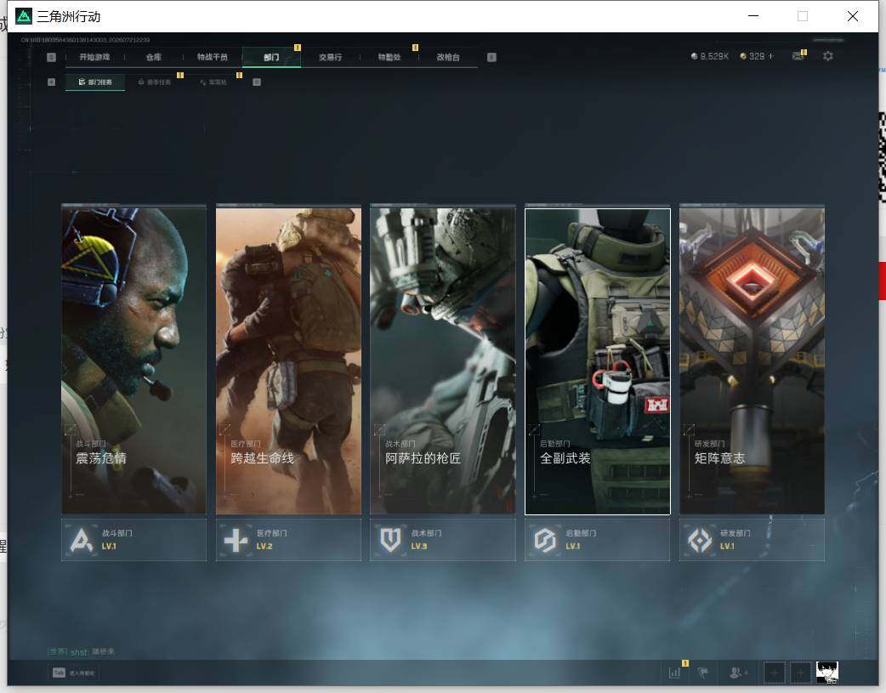
Task: Click the first empty squad slot plus
Action: click(774, 673)
